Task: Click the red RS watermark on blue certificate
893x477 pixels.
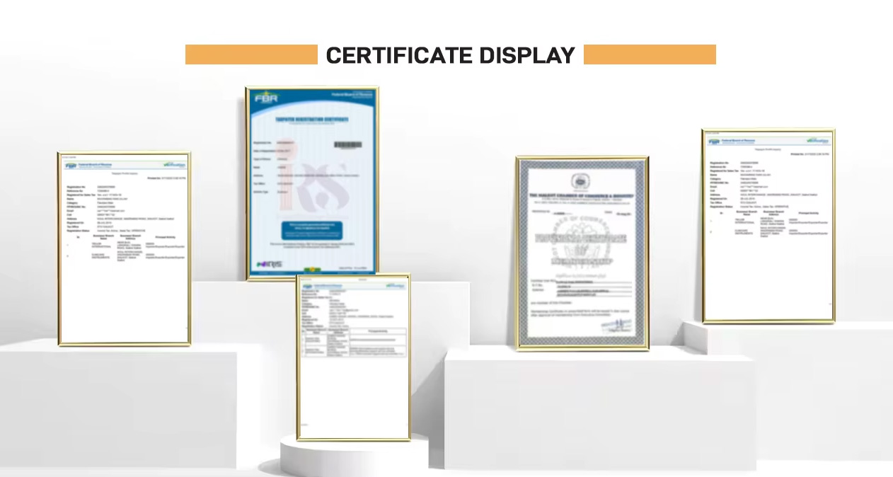Action: pos(325,185)
